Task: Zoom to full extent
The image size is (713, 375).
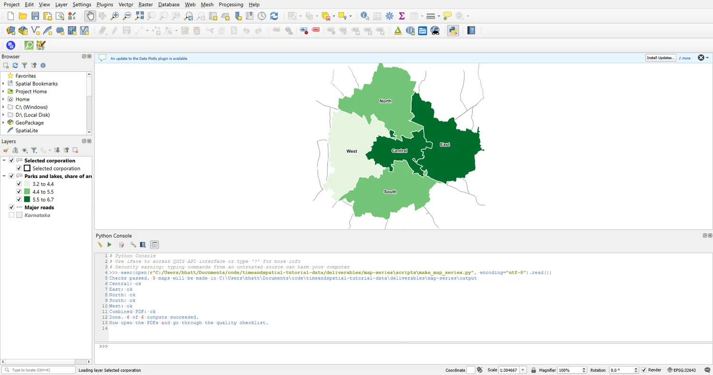Action: click(139, 16)
